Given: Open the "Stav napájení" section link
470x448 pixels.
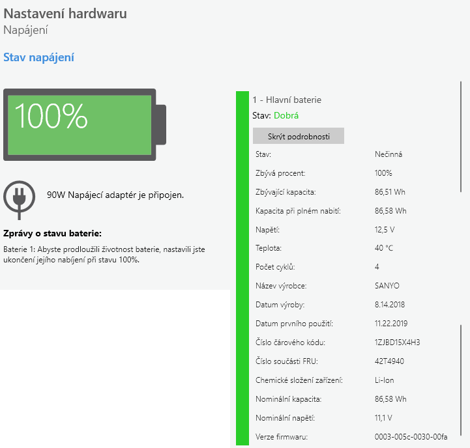Looking at the screenshot, I should click(x=39, y=57).
